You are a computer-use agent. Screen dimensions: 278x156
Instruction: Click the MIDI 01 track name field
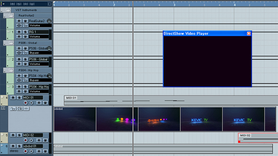pyautogui.click(x=33, y=98)
